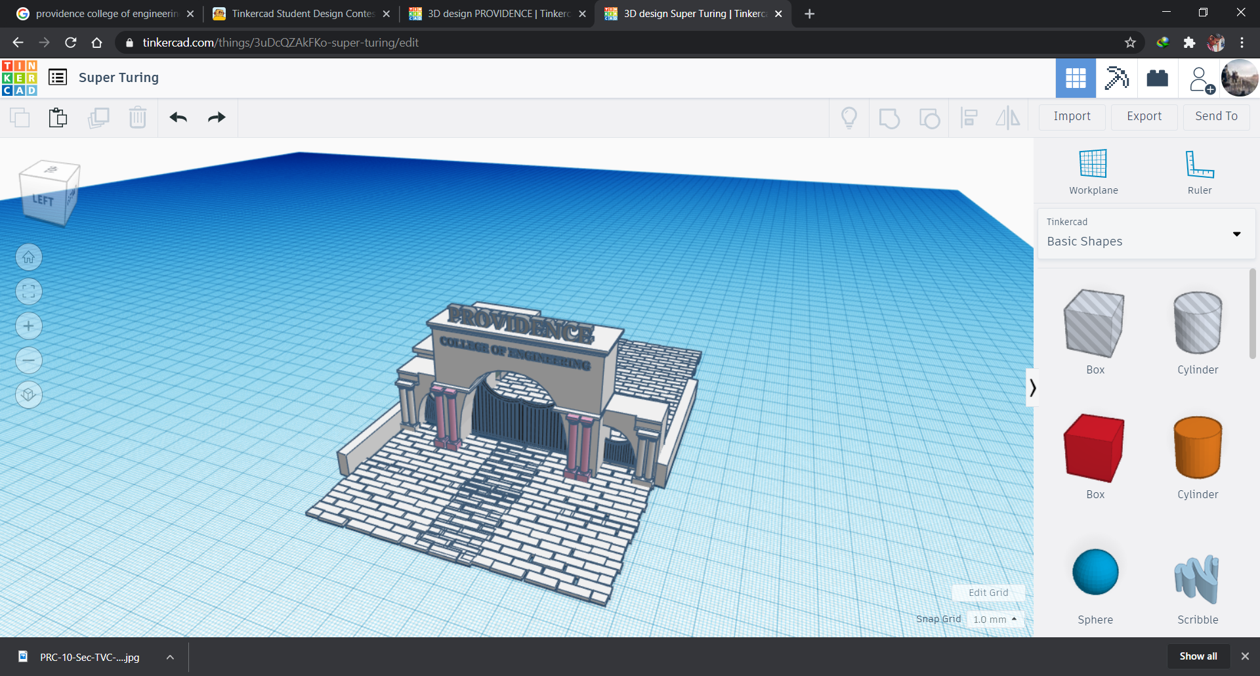Click the Edit Grid button
The width and height of the screenshot is (1260, 676).
(988, 593)
